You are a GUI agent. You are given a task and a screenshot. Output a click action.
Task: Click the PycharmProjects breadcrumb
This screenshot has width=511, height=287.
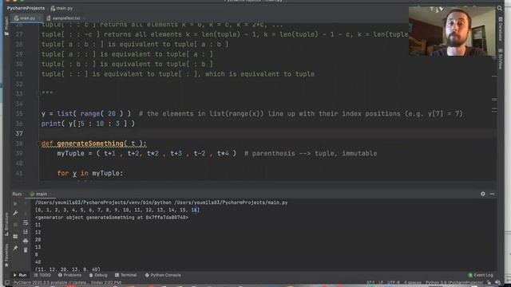[26, 8]
